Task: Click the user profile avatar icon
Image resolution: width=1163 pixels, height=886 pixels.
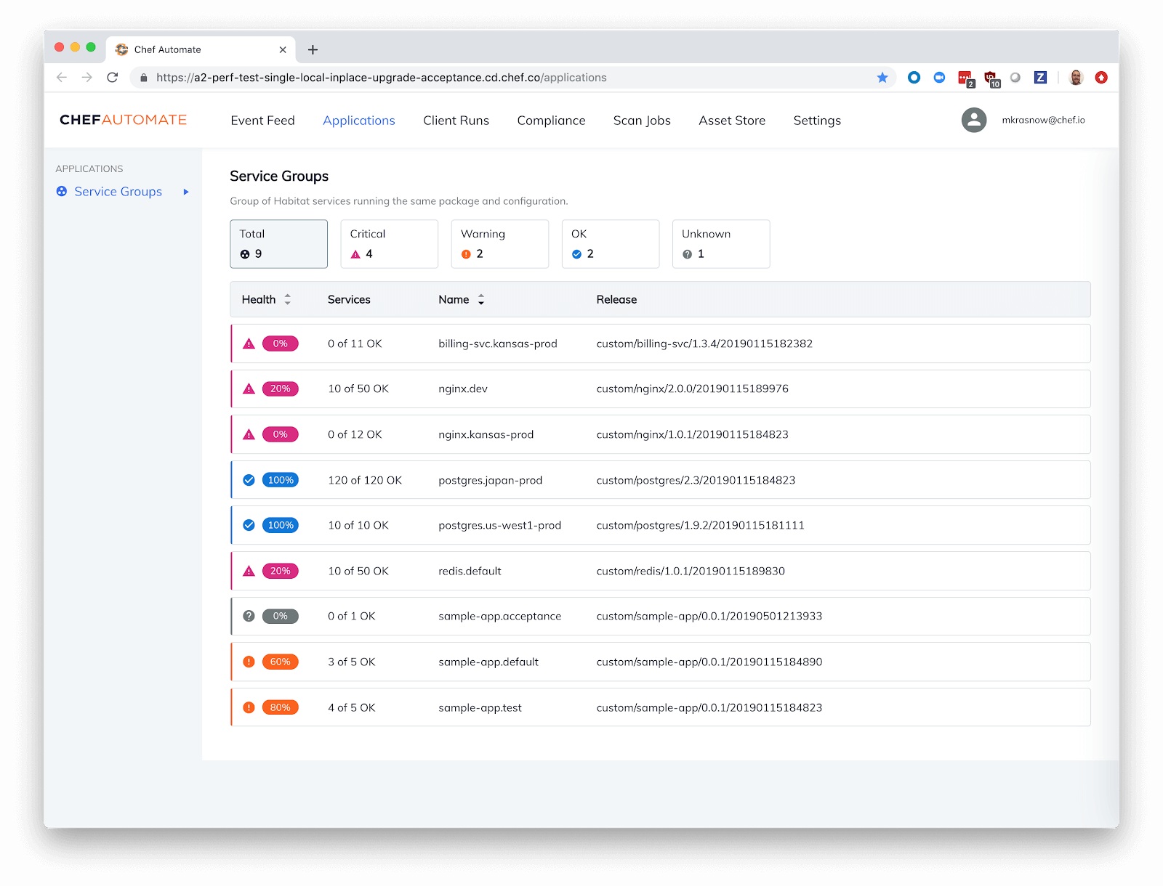Action: (x=973, y=120)
